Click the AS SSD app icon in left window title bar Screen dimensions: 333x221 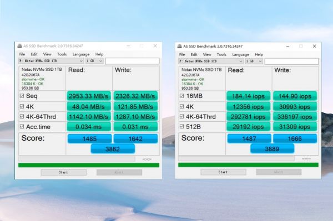tap(19, 46)
